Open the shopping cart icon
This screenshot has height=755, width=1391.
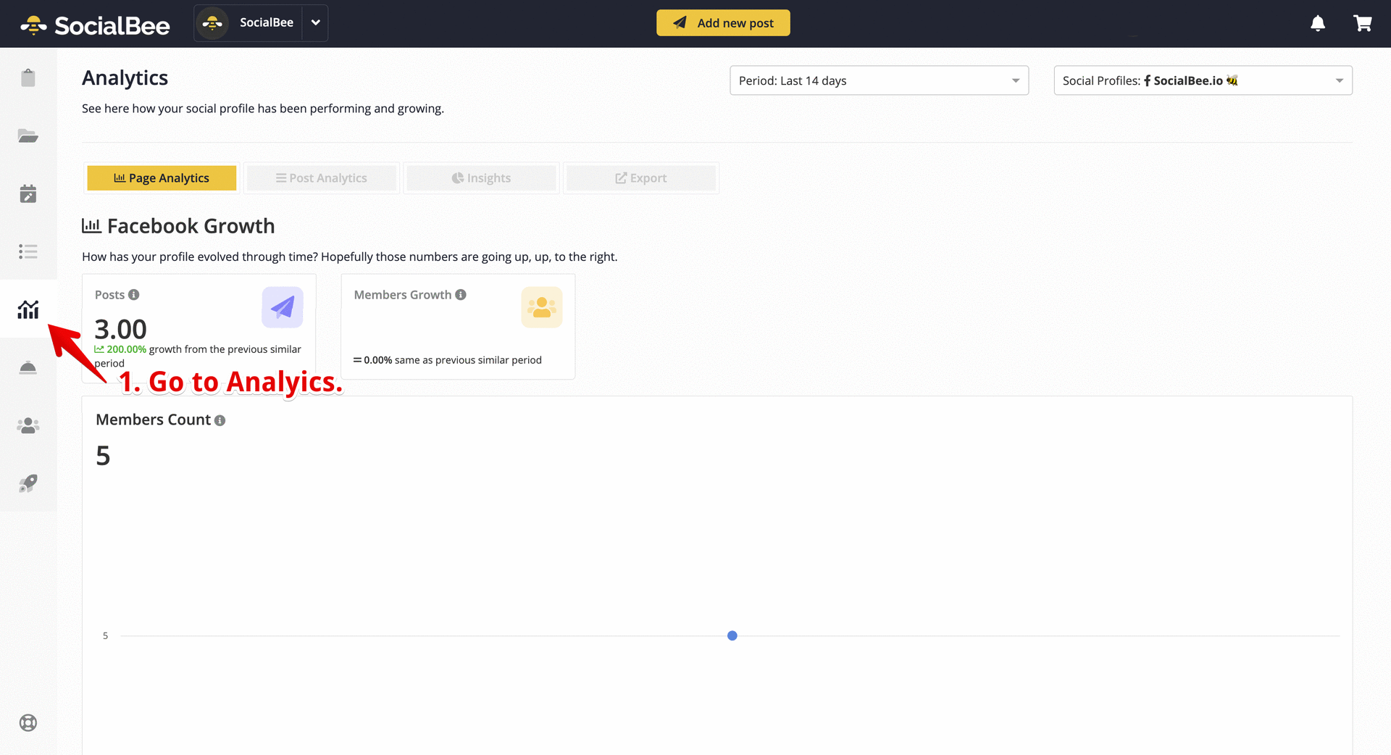coord(1363,23)
